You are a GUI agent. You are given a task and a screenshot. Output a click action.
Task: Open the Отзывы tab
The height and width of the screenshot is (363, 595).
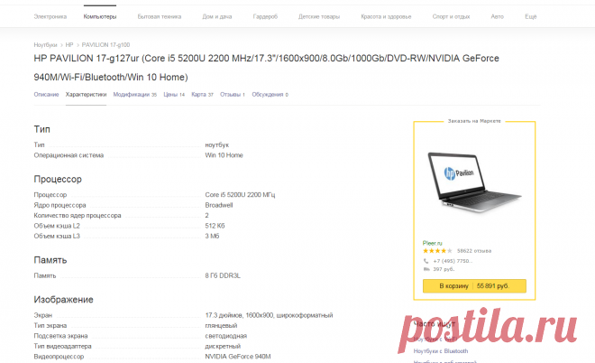point(233,95)
